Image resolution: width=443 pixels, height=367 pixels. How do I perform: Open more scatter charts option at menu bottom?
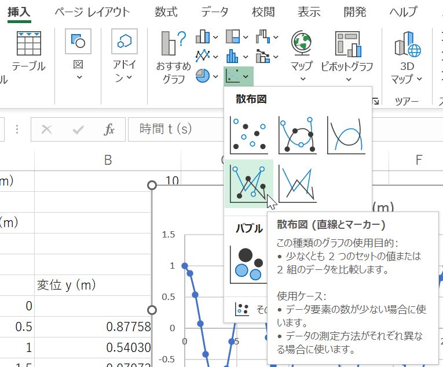246,309
